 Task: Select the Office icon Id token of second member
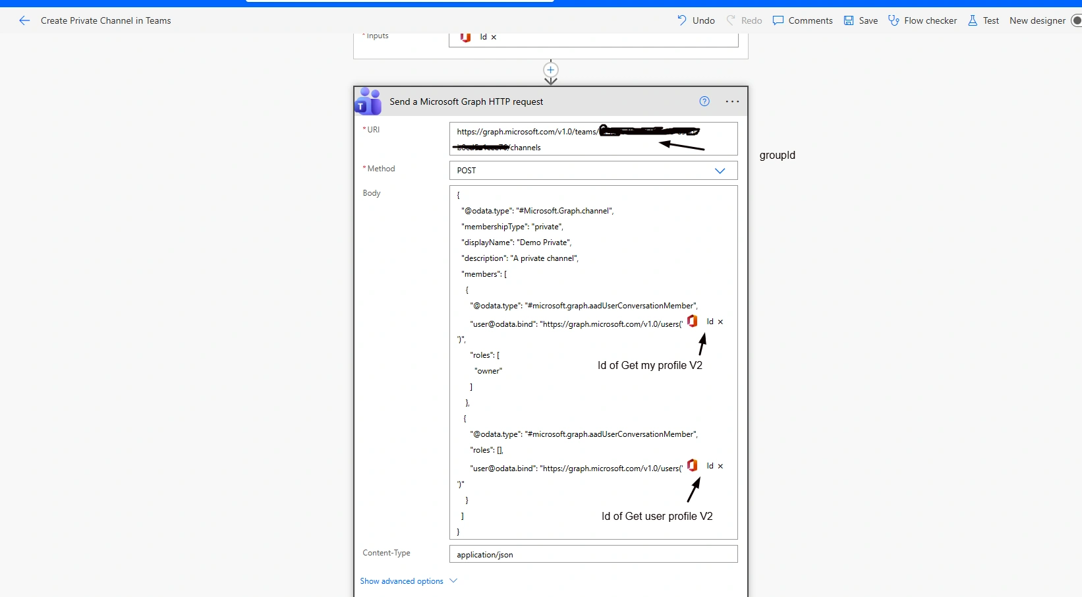(x=705, y=466)
